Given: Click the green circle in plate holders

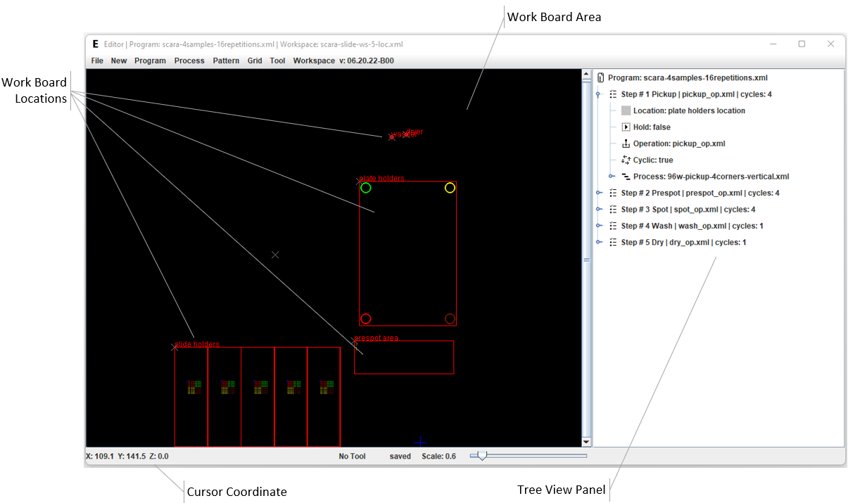Looking at the screenshot, I should [366, 188].
